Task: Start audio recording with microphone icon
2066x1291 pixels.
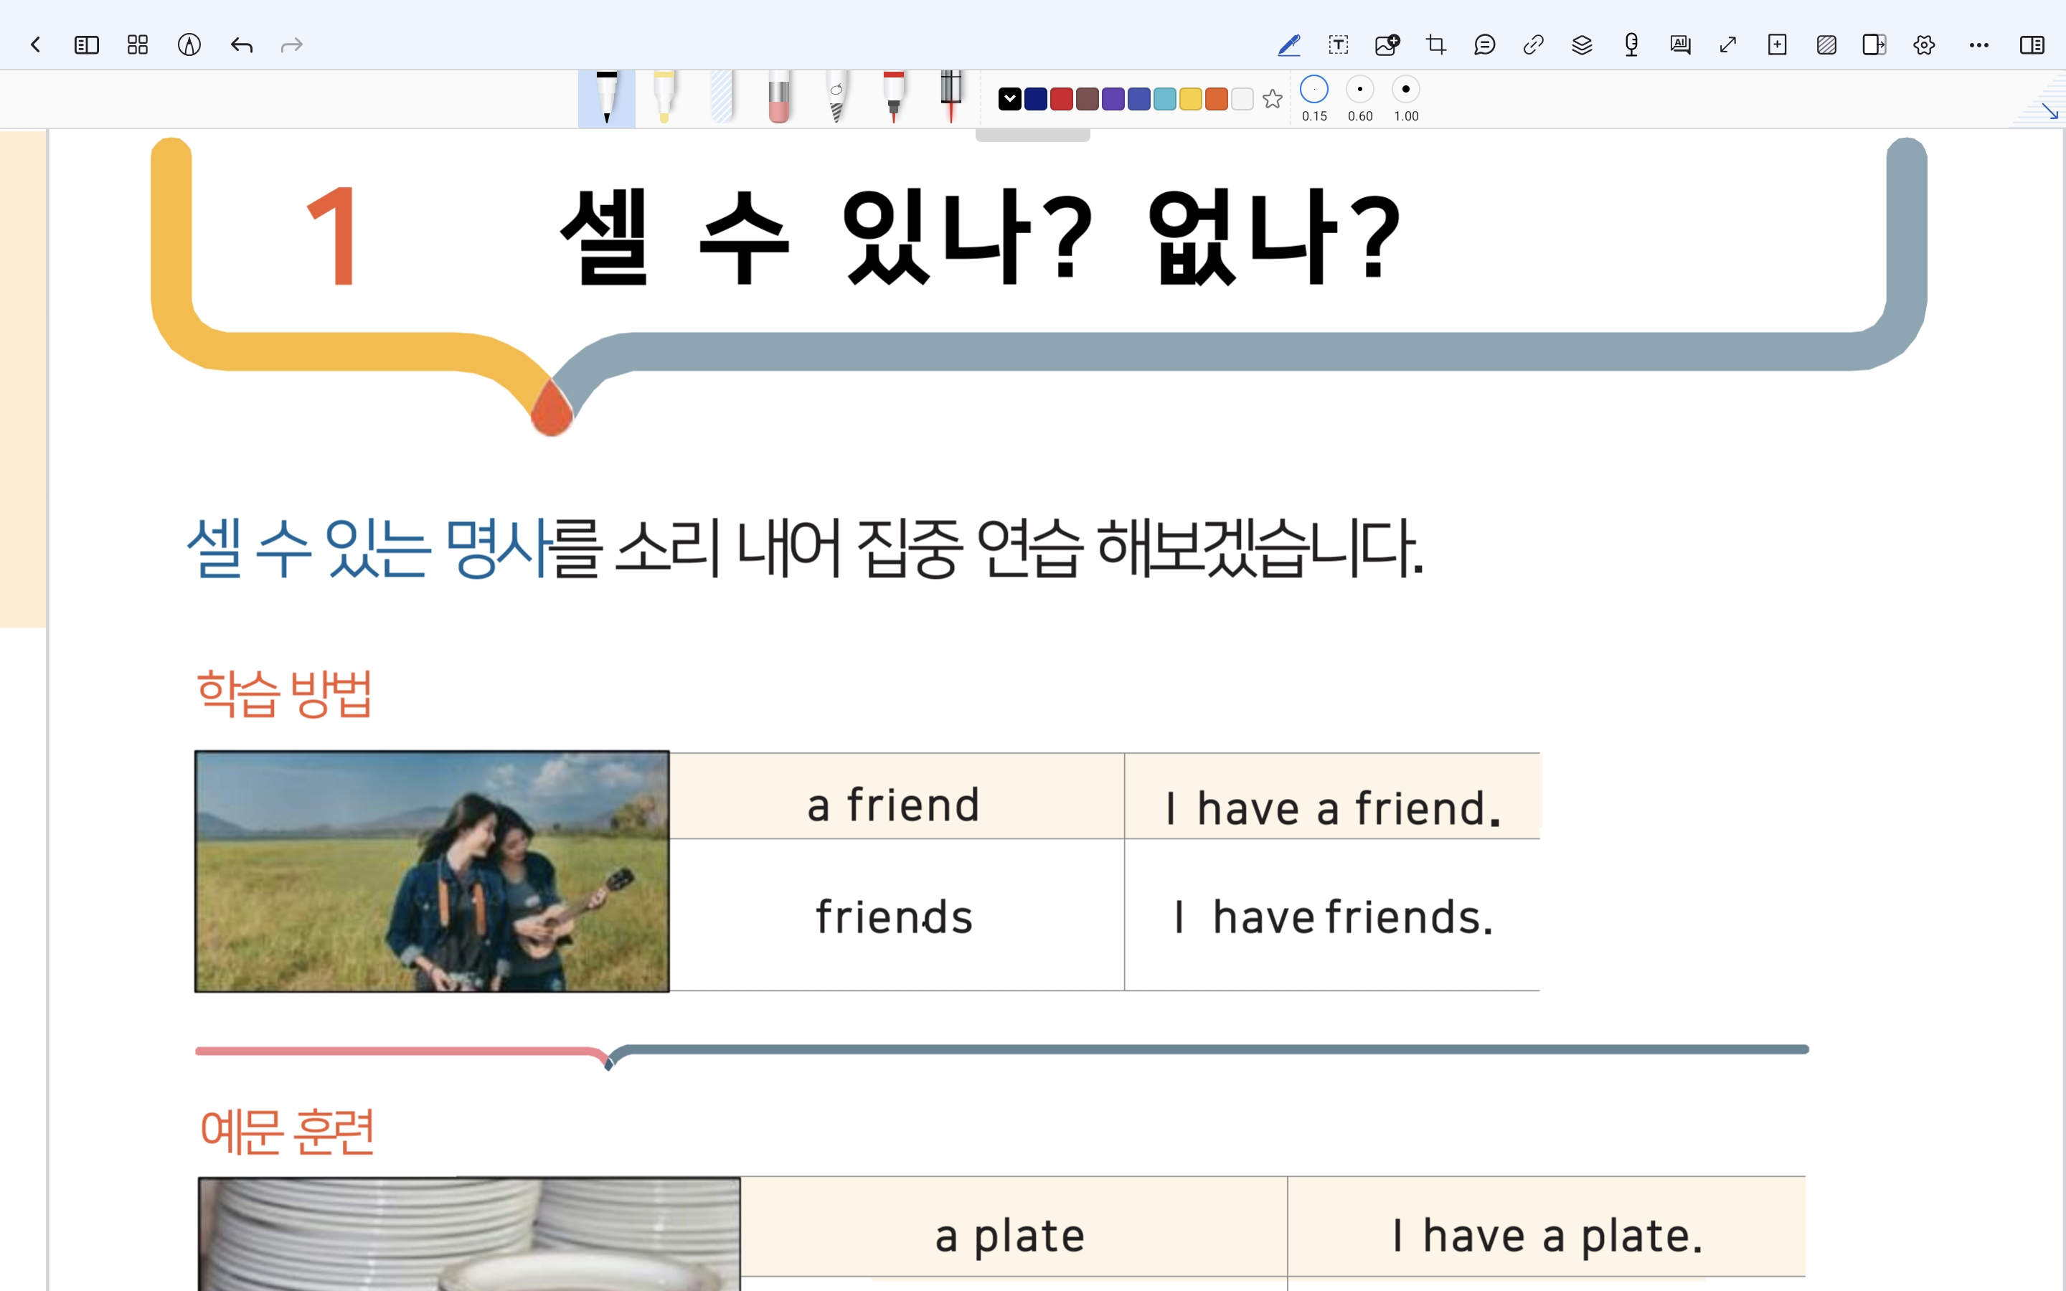Action: pos(1631,44)
